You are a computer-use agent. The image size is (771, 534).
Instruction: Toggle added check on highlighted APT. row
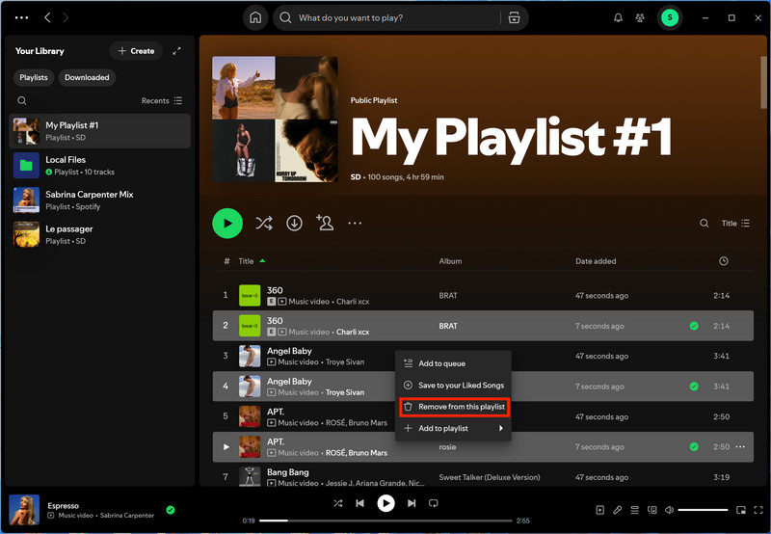click(x=694, y=447)
